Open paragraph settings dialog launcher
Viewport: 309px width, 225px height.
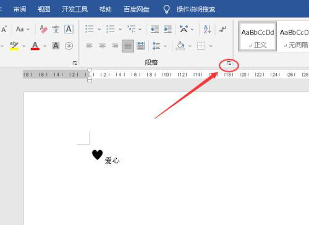pyautogui.click(x=229, y=63)
